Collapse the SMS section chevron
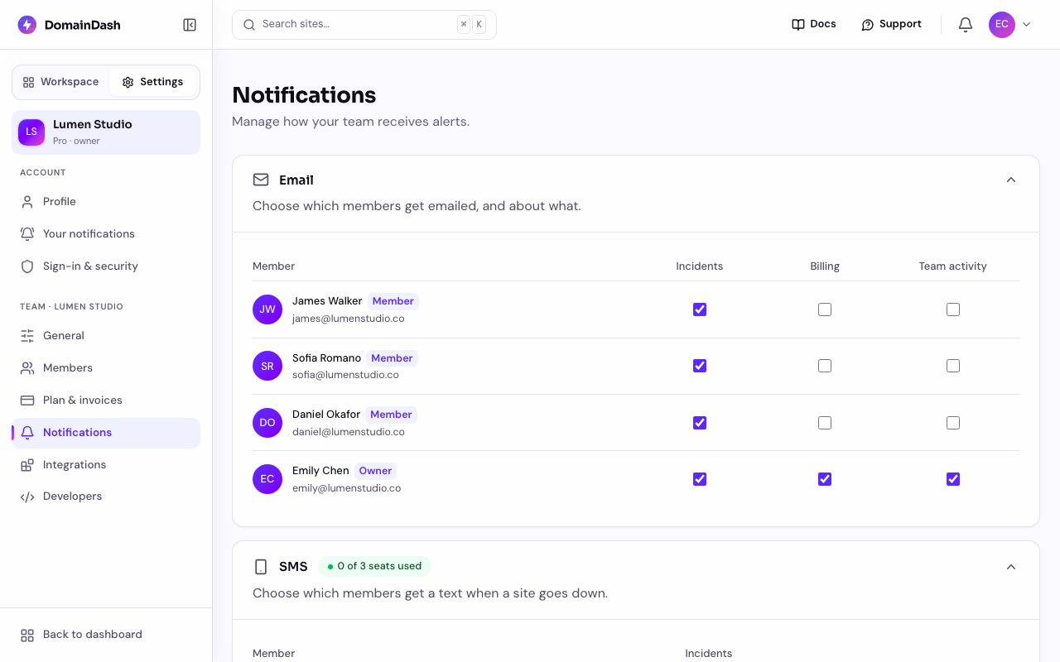 1011,567
